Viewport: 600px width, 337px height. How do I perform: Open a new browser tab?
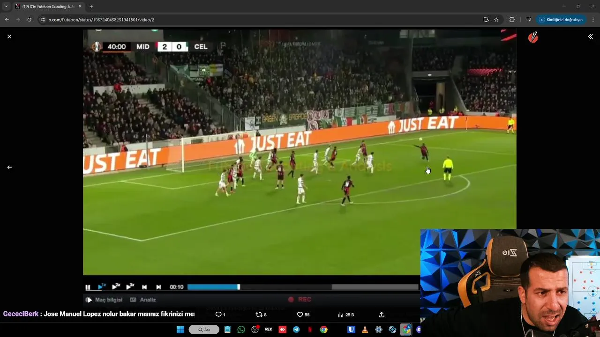[x=91, y=7]
